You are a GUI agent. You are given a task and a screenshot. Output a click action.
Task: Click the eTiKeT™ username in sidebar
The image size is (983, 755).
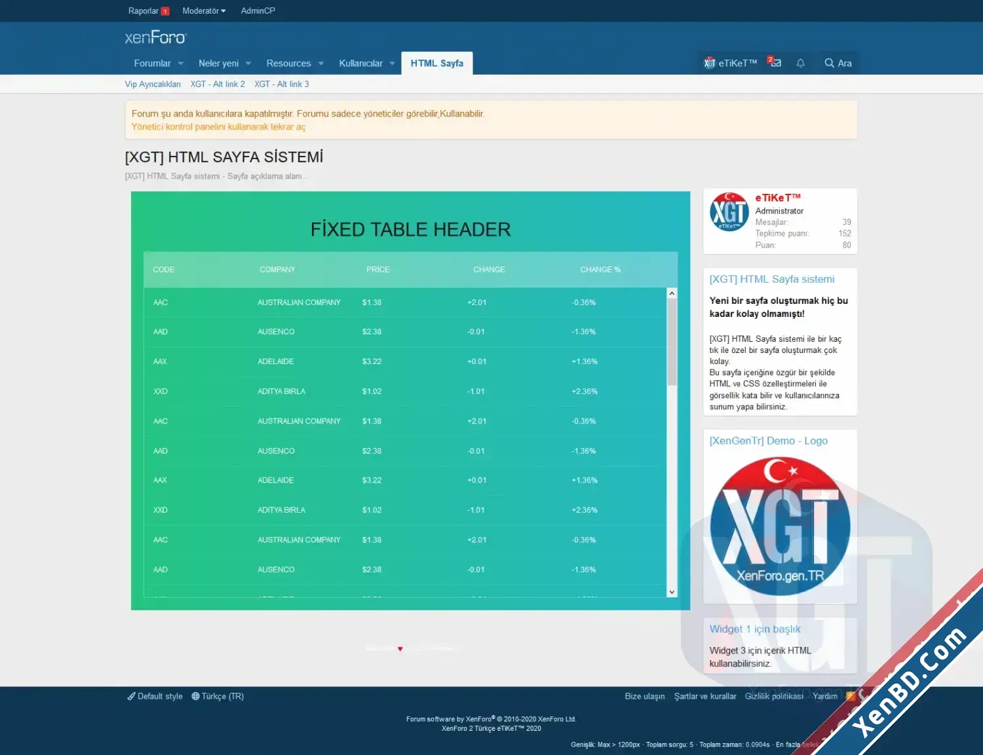[778, 198]
